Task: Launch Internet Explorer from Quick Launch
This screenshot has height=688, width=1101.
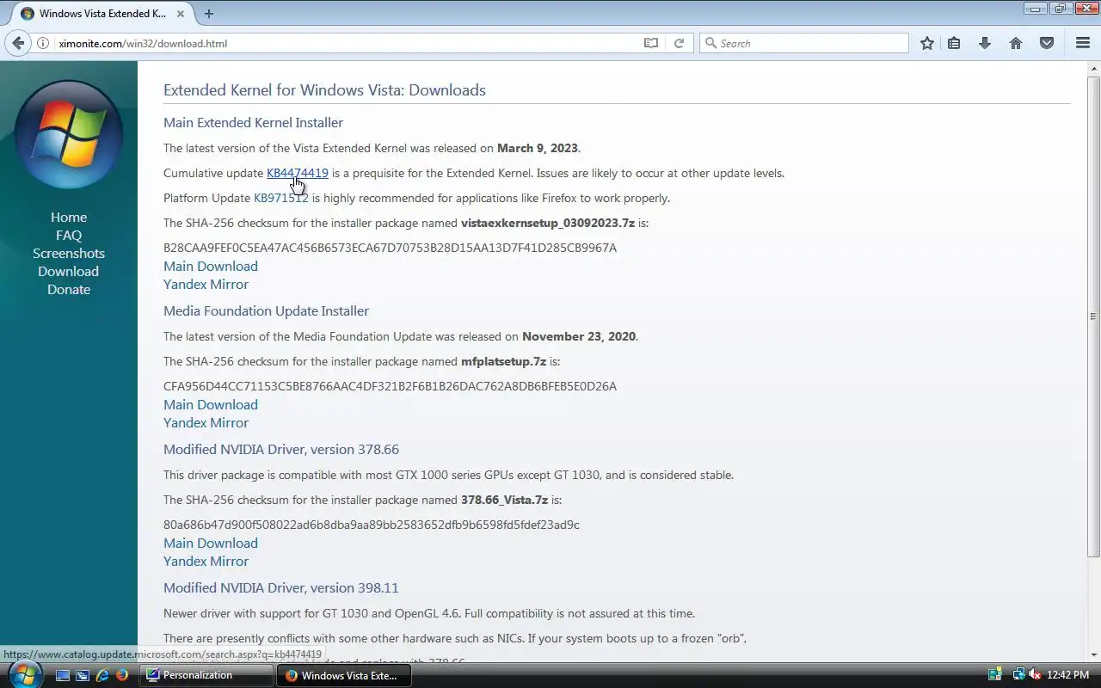Action: (x=102, y=675)
